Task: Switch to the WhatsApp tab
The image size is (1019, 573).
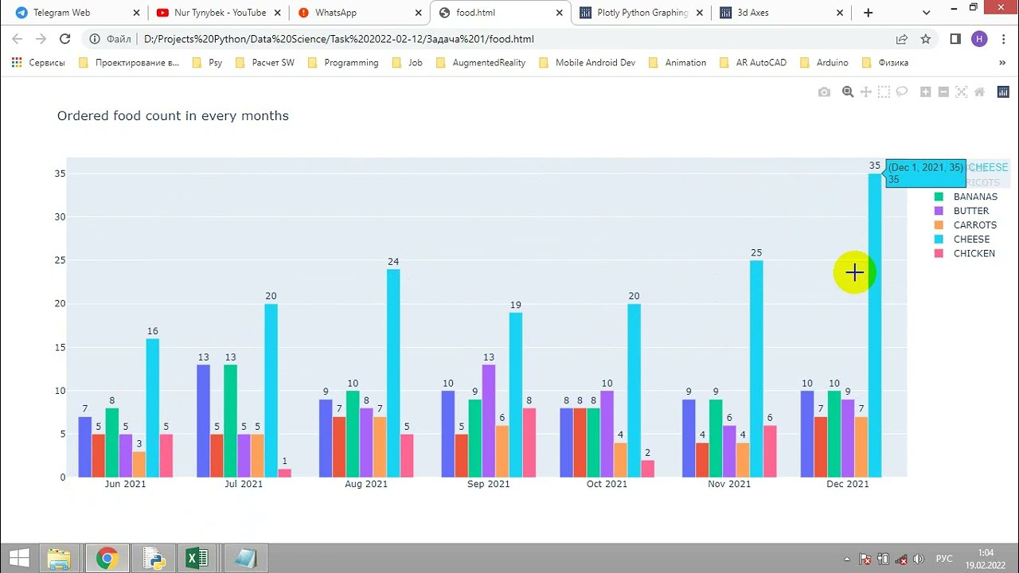Action: click(359, 13)
